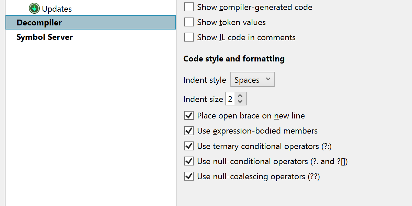Enable Show compiler-generated code
The height and width of the screenshot is (206, 412).
189,7
